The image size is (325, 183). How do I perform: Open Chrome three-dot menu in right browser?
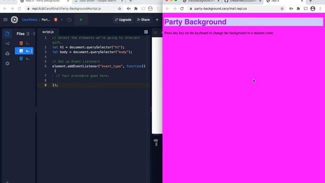[x=320, y=9]
